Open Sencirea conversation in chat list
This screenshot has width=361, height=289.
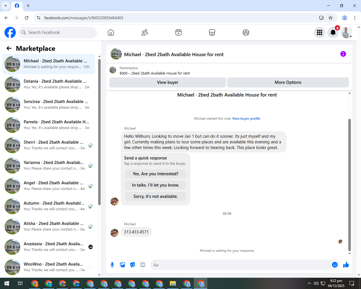click(x=49, y=105)
